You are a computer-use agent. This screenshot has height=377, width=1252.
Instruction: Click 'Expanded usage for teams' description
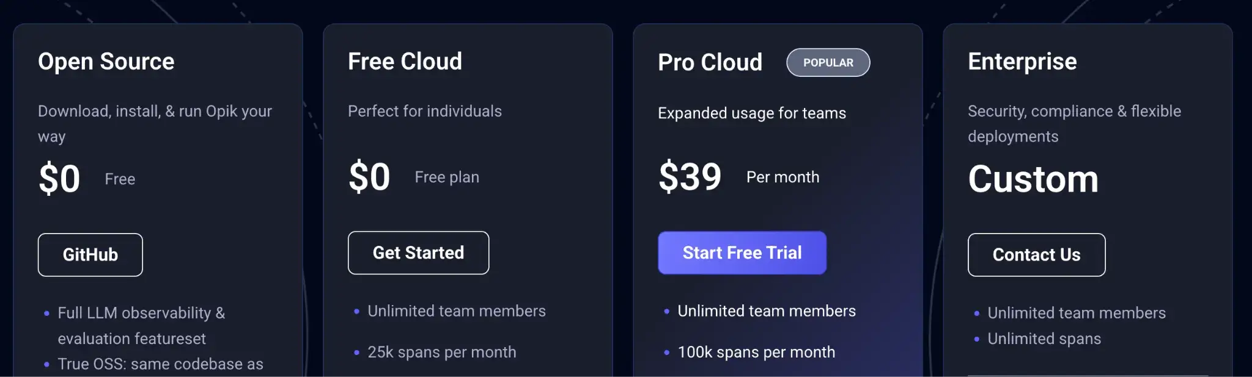point(752,113)
